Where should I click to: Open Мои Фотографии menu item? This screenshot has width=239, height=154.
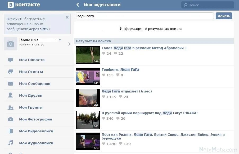[39, 119]
